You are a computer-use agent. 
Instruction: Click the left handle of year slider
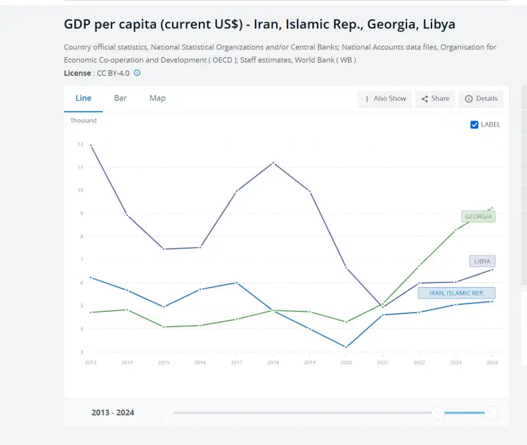coord(438,413)
